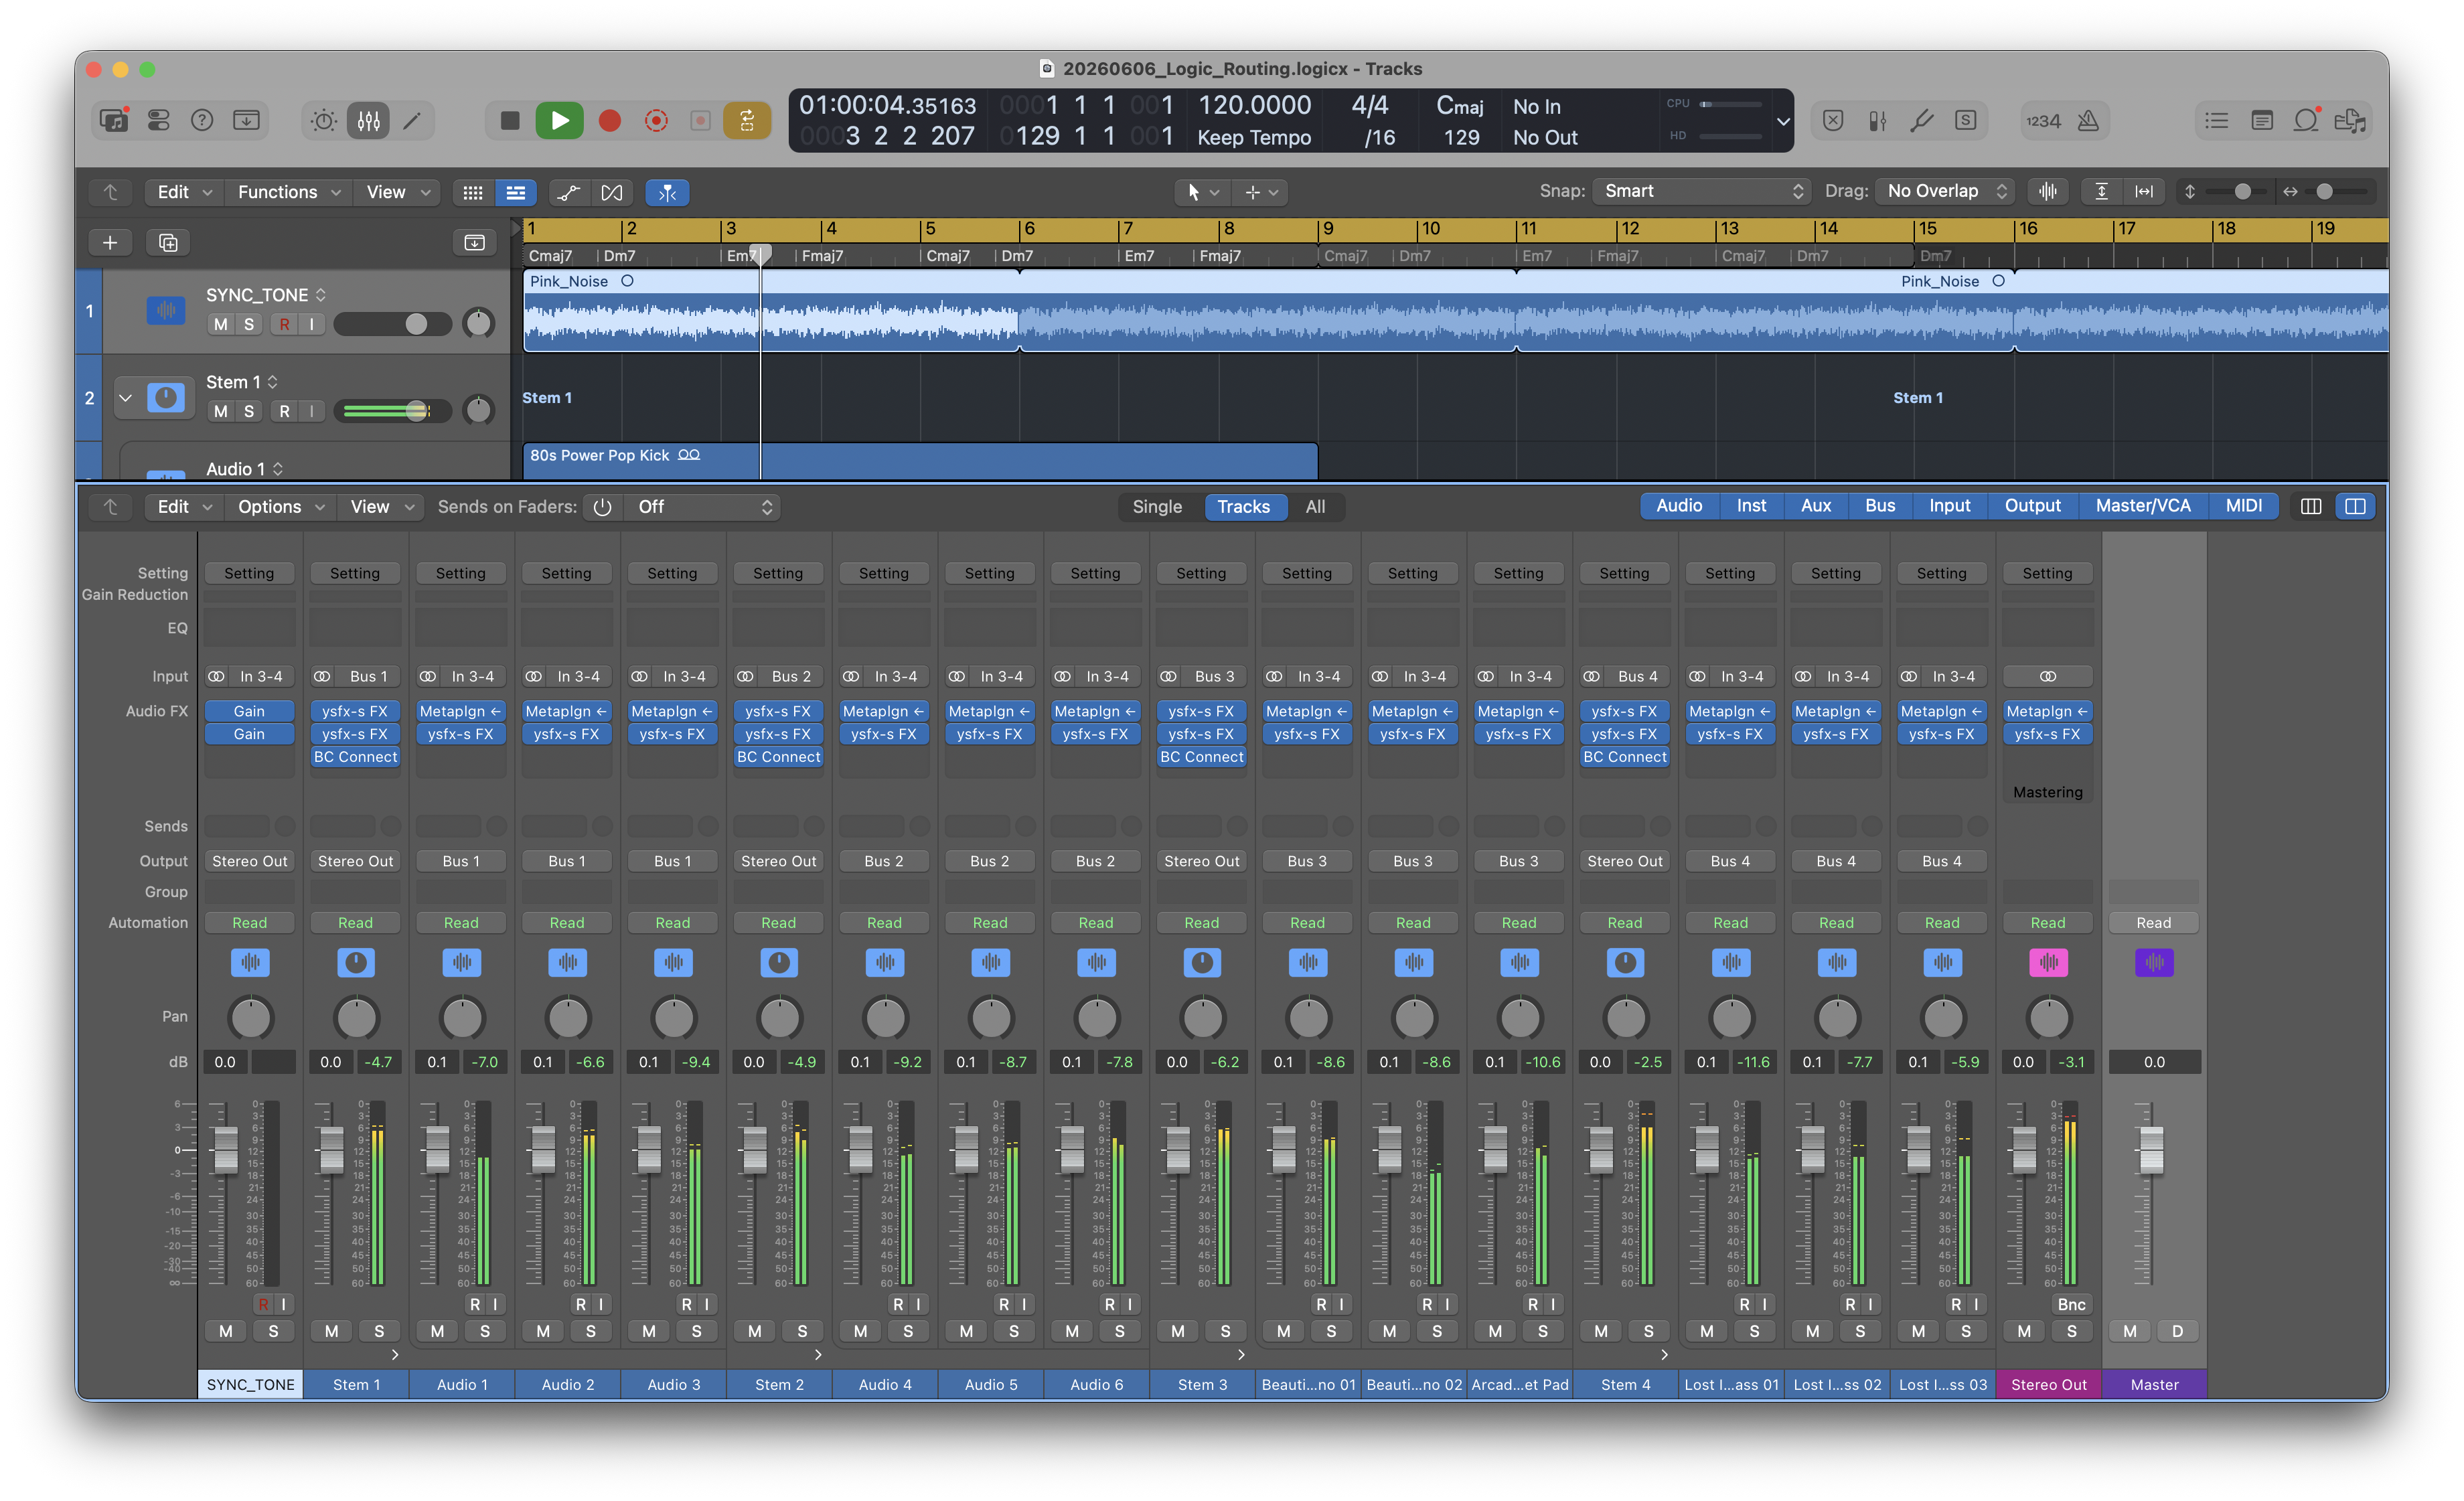Image resolution: width=2464 pixels, height=1501 pixels.
Task: Click the Stereo Out pan knob
Action: pyautogui.click(x=2048, y=1018)
